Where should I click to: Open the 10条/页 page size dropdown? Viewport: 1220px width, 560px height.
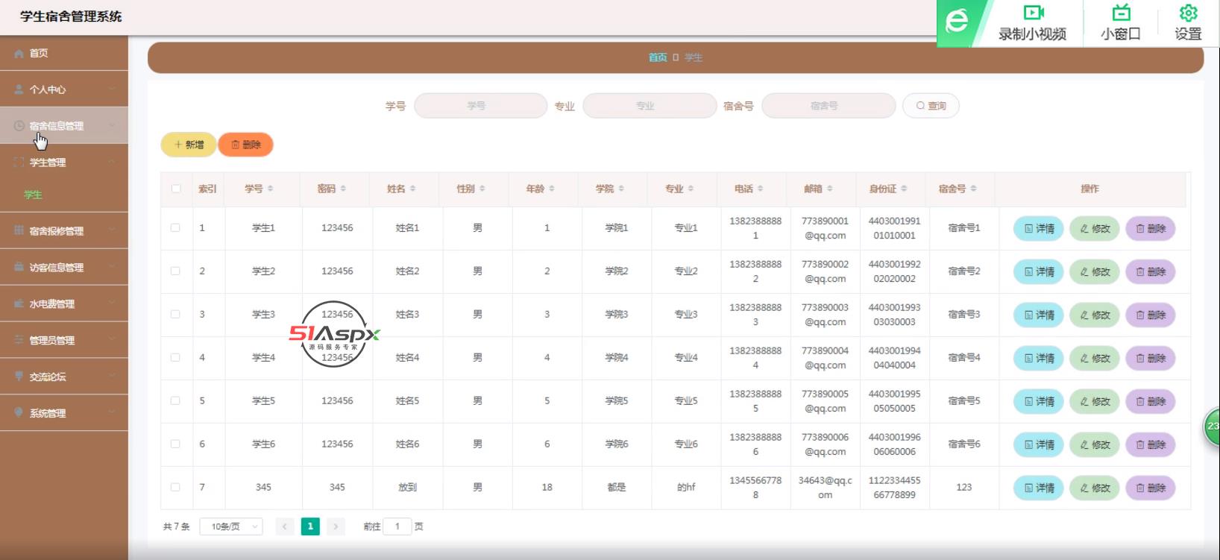pyautogui.click(x=231, y=527)
